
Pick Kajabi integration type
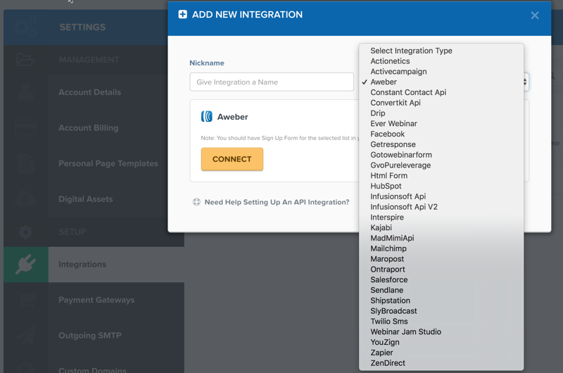point(441,227)
